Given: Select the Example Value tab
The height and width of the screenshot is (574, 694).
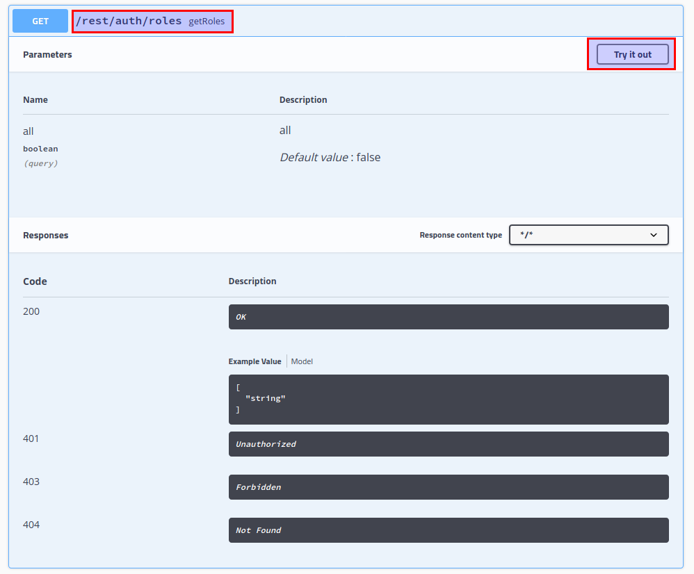Looking at the screenshot, I should pos(255,361).
